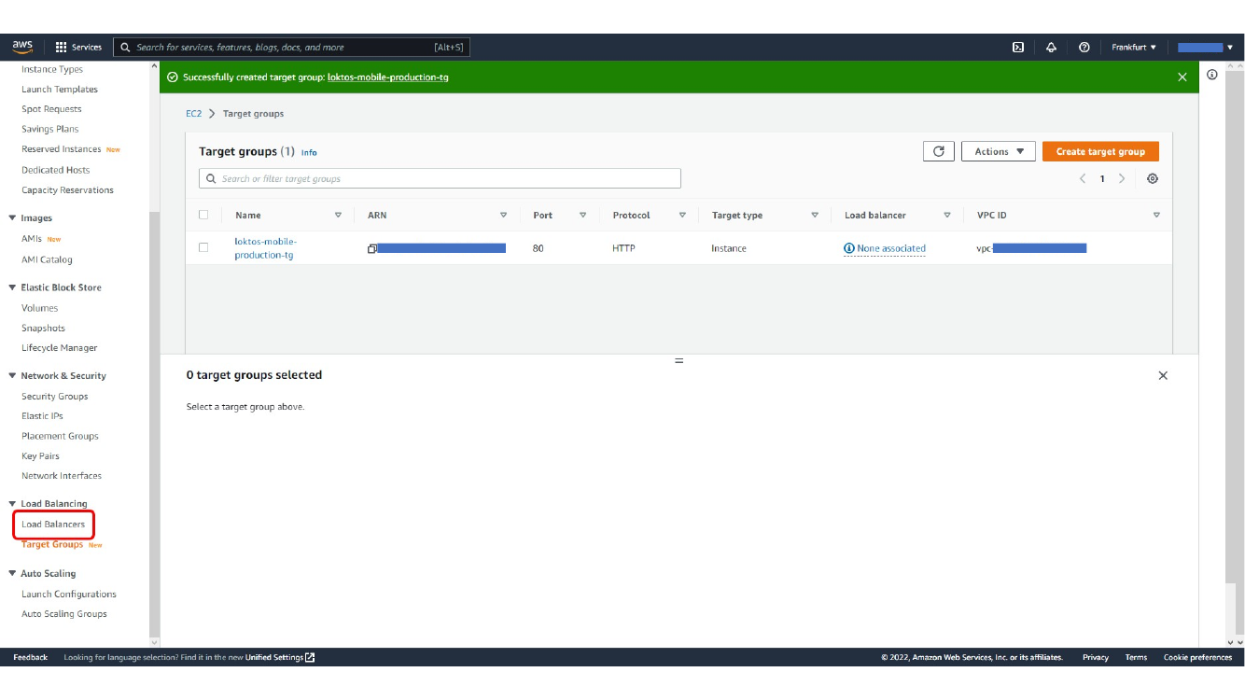Sort by ARN column arrow

point(503,216)
